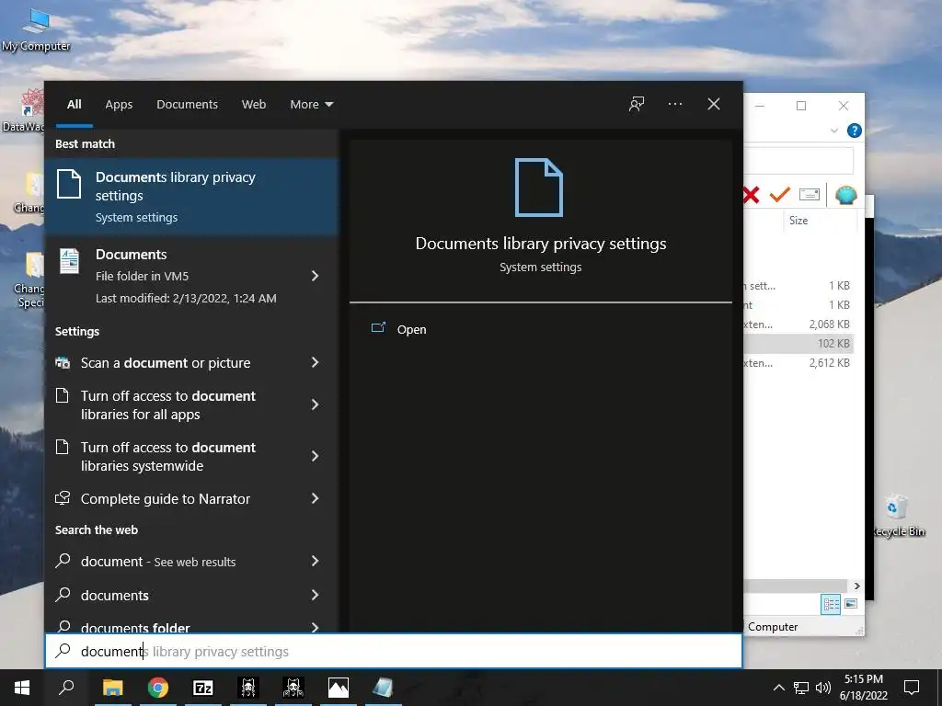Click the taskbar search magnifier
942x706 pixels.
tap(66, 688)
